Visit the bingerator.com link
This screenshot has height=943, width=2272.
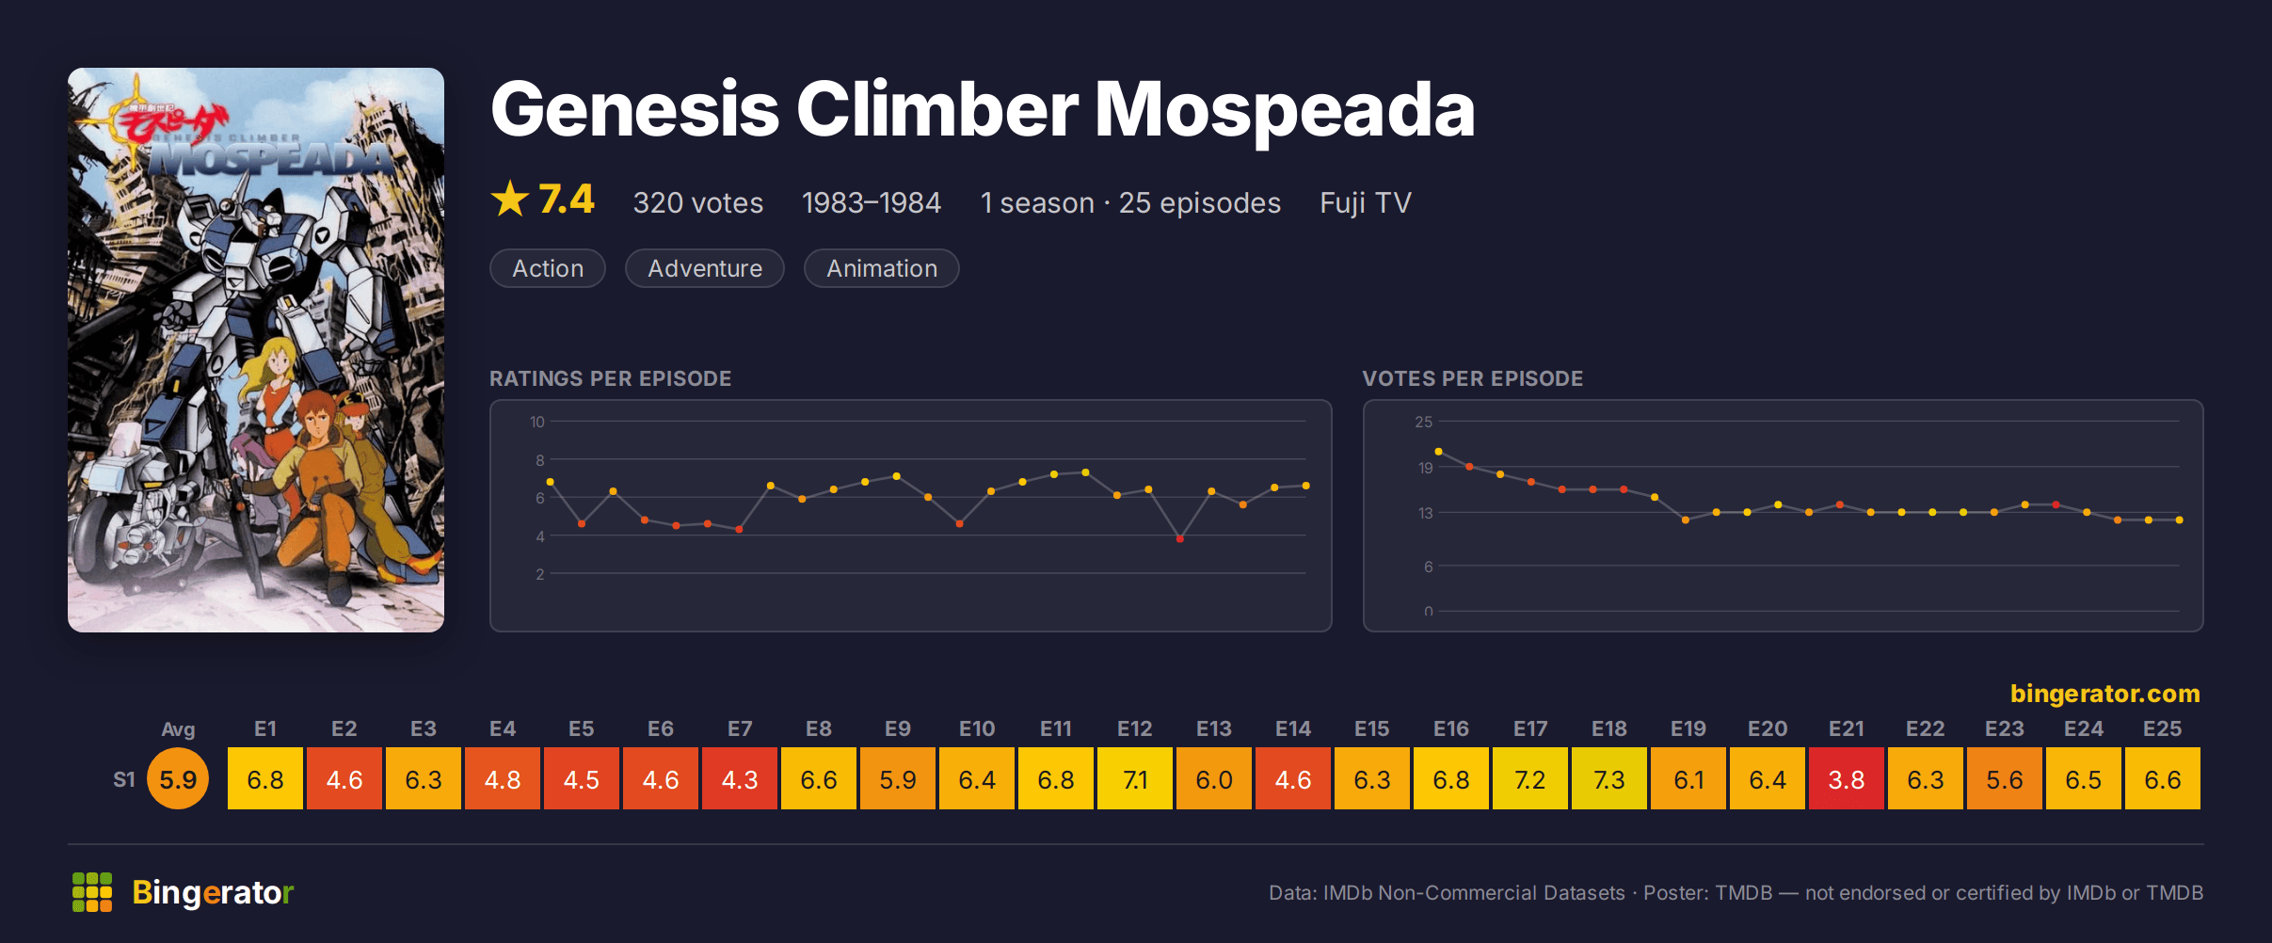click(x=2104, y=694)
